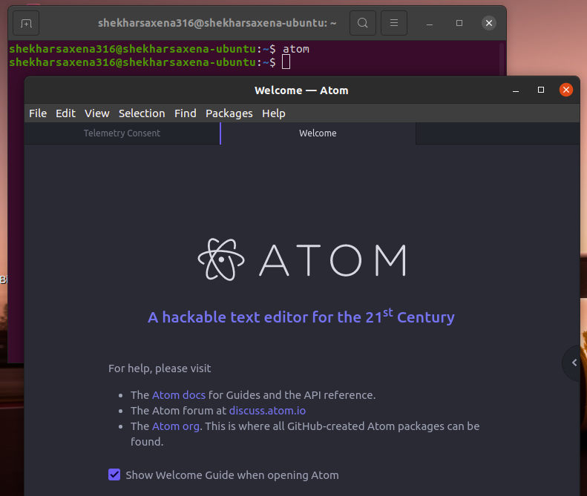Click the Atom logo image

click(302, 259)
